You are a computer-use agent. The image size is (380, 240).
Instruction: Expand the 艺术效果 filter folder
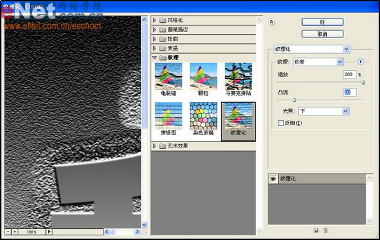tap(155, 146)
